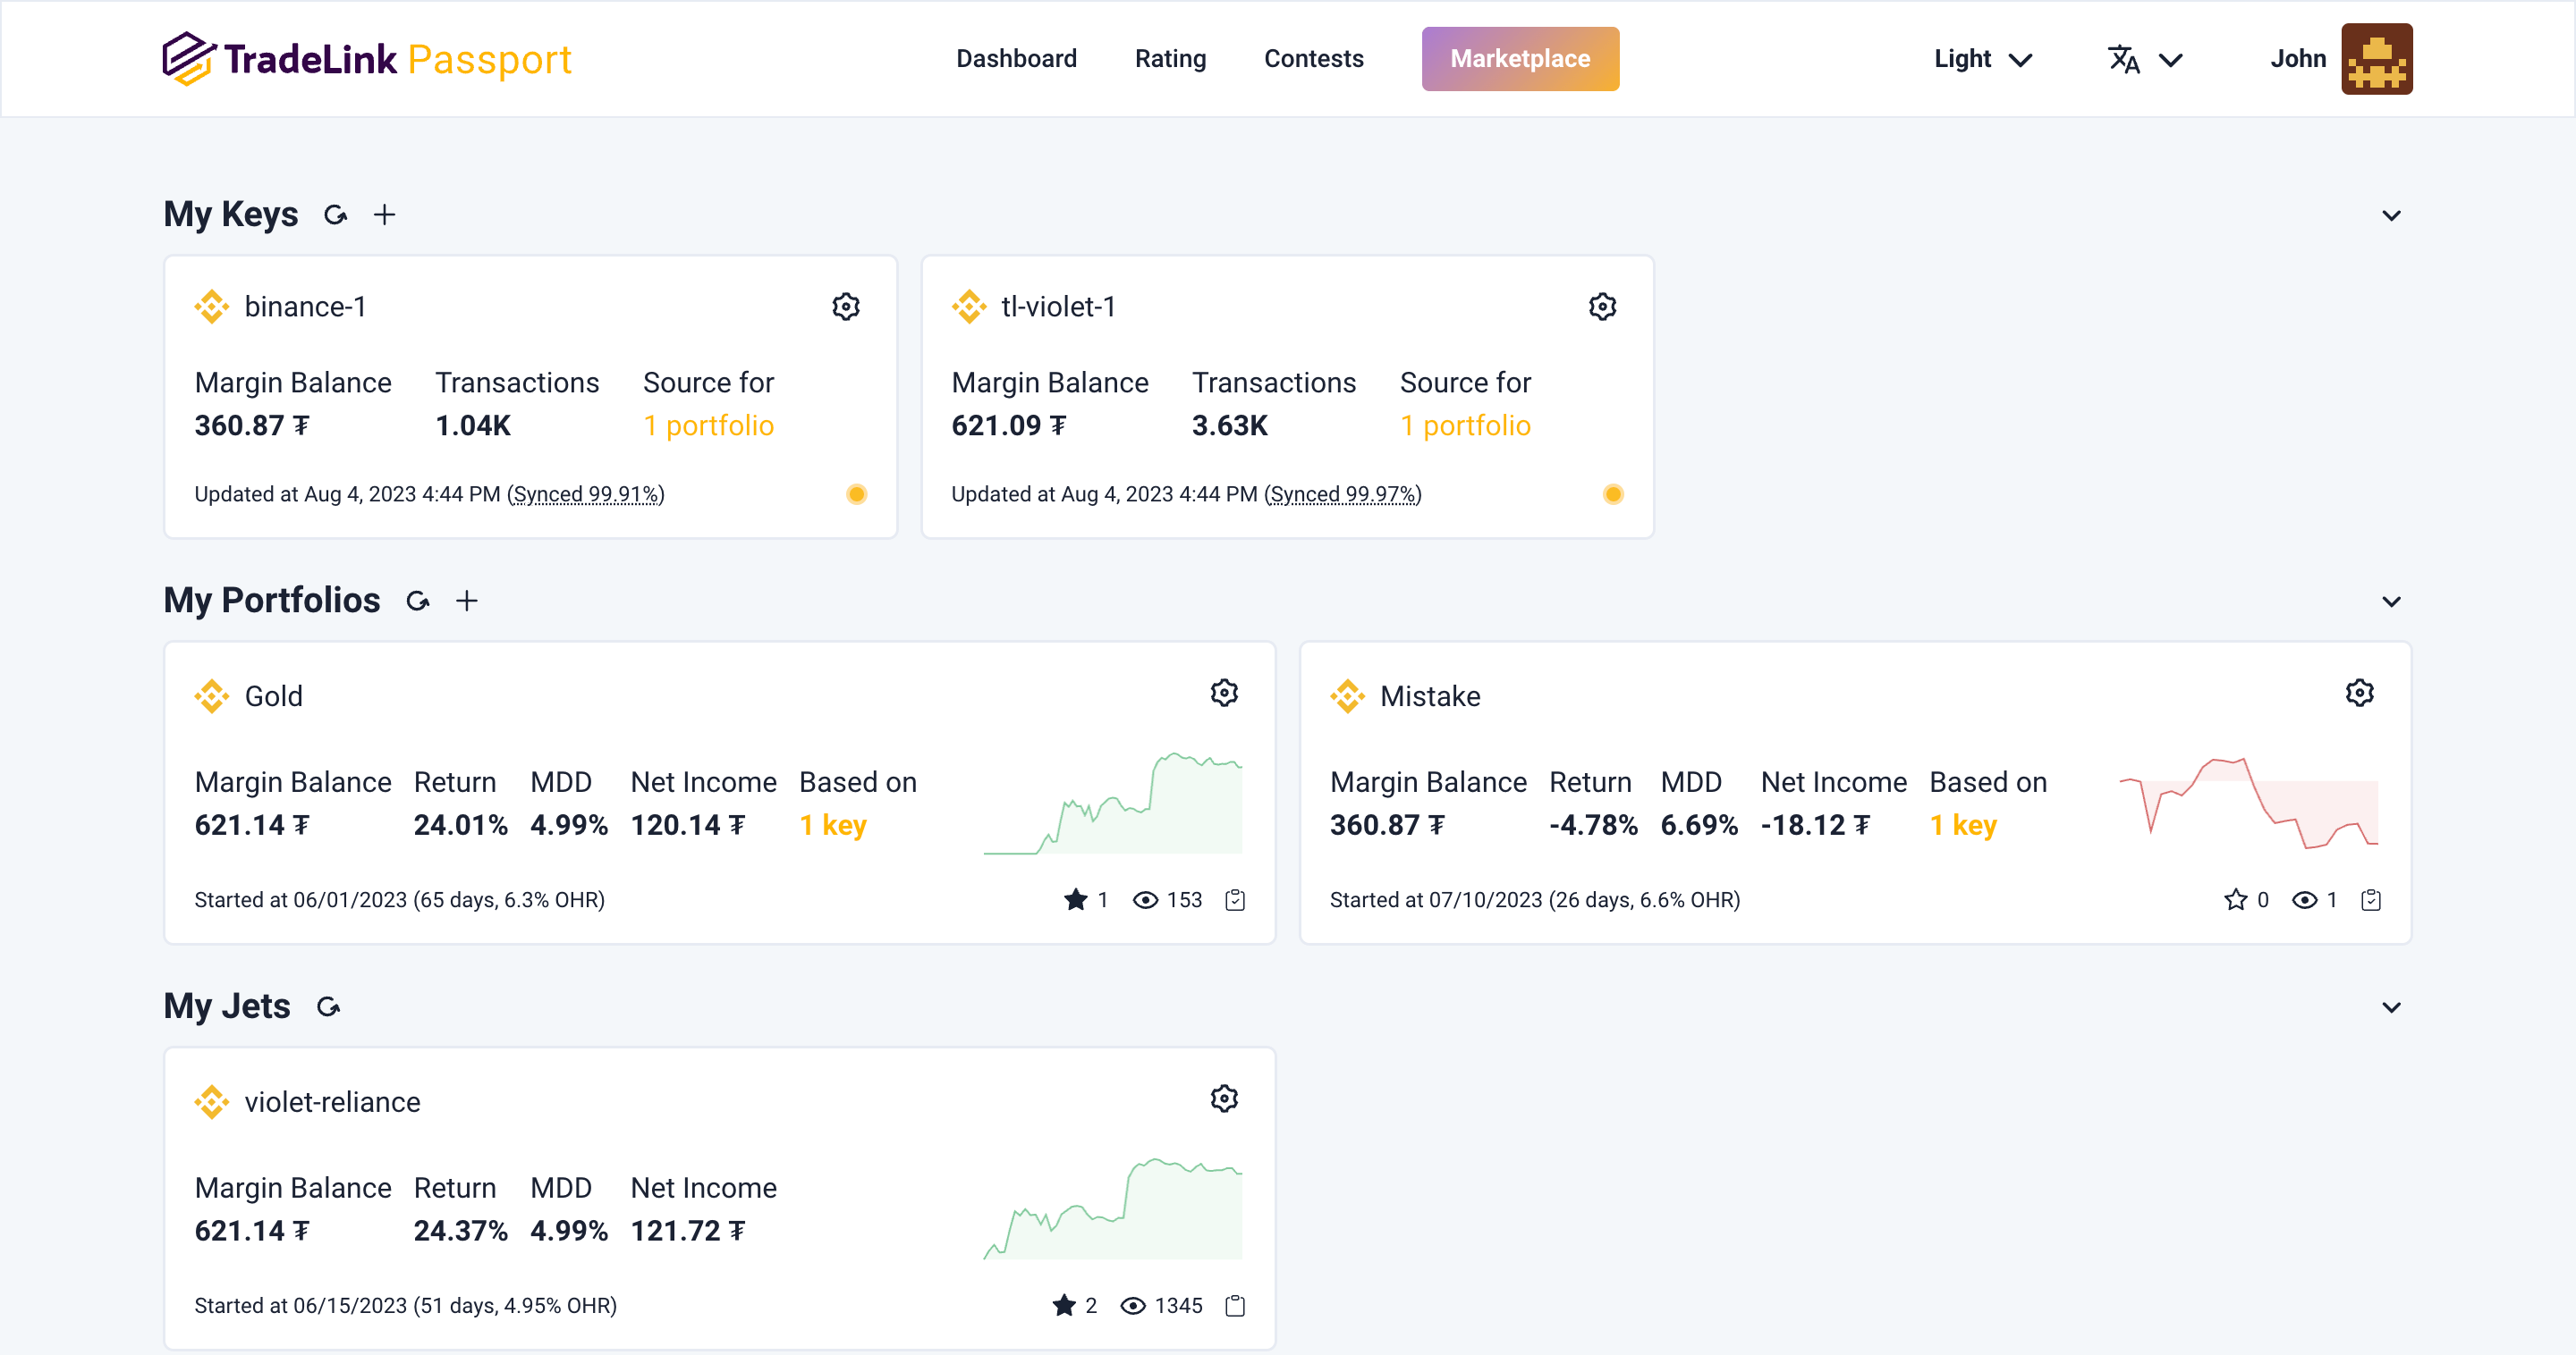Go to the Rating page

(1170, 59)
